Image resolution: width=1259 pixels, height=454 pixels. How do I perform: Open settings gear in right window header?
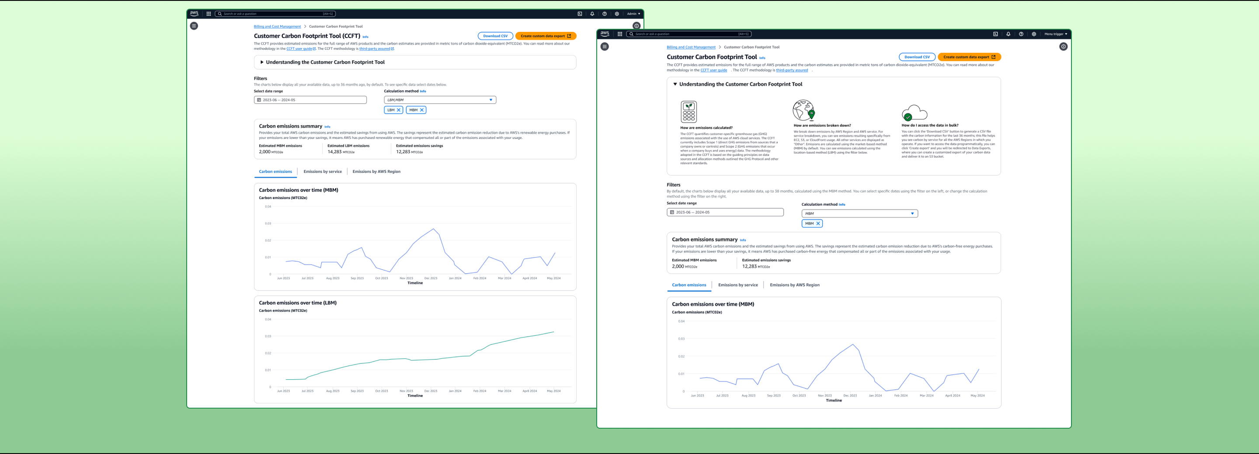[x=1034, y=34]
